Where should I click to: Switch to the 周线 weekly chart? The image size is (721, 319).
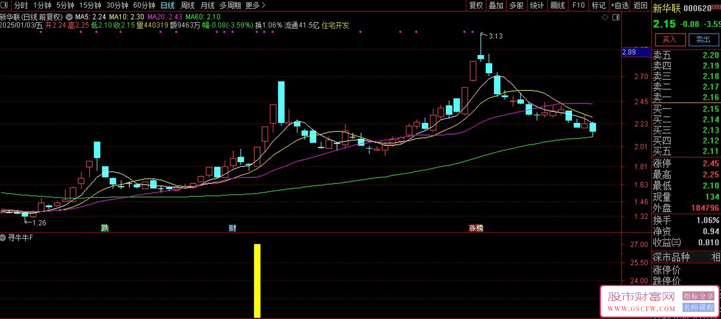click(x=187, y=5)
